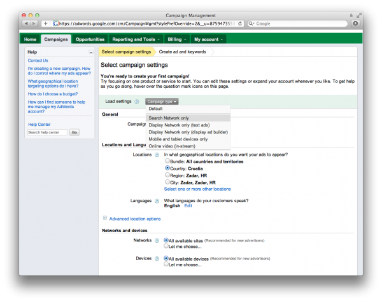Choose Display Network only (text ads)
The width and height of the screenshot is (382, 302).
pos(188,125)
